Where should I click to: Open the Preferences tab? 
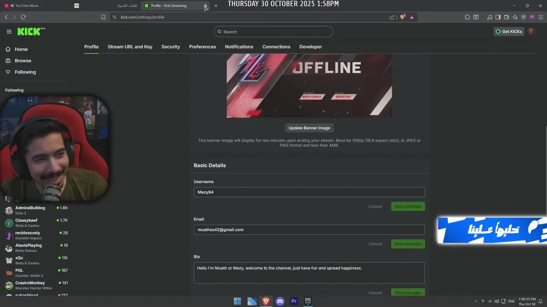coord(203,47)
